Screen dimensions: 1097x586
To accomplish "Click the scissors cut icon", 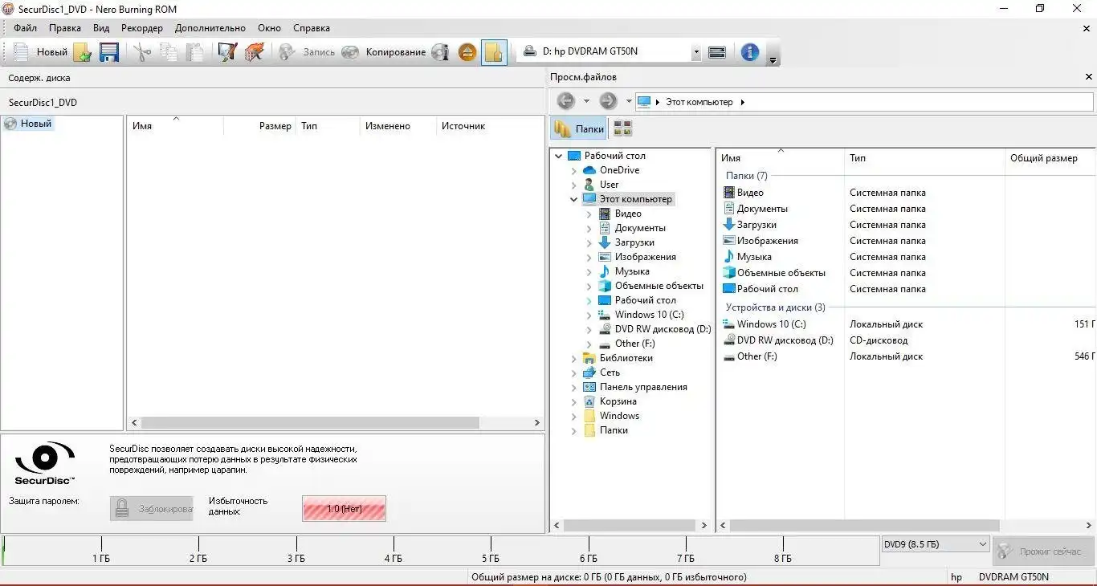I will (x=142, y=52).
